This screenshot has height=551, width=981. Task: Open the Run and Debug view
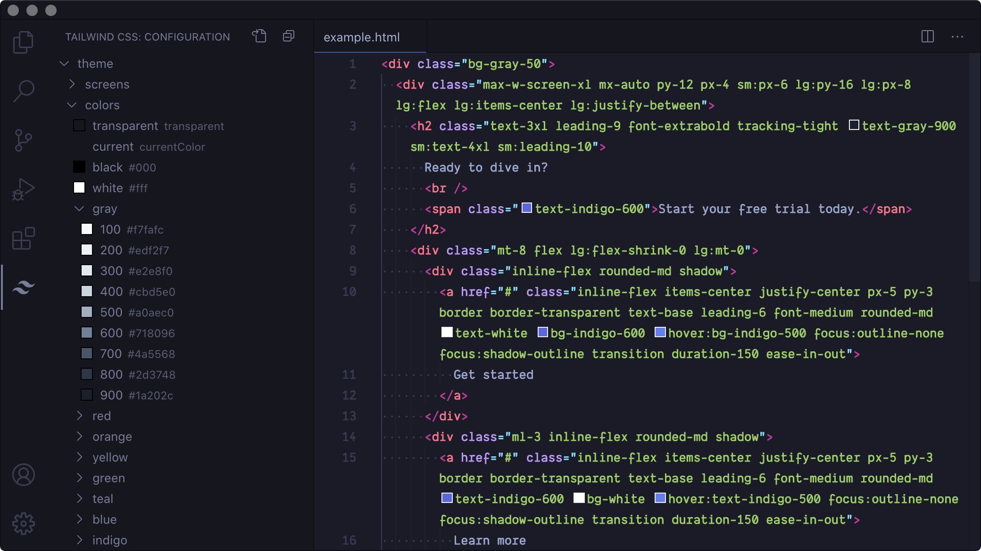pos(23,189)
